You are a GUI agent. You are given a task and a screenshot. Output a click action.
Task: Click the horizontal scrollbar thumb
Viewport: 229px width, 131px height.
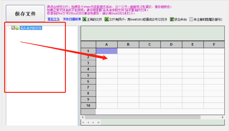143,117
